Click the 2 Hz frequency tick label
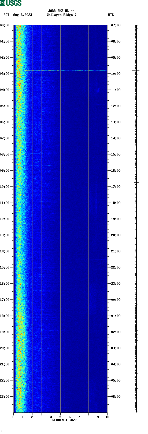The height and width of the screenshot is (434, 148). coord(32,417)
